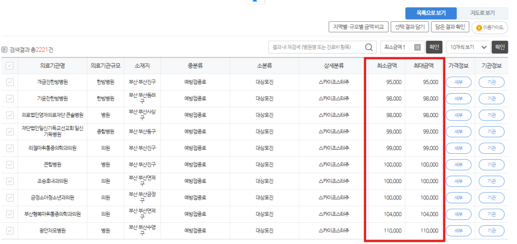Toggle checkbox for 개금진한방병원 row
The height and width of the screenshot is (244, 517).
(10, 82)
